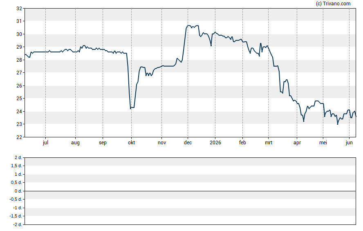Click the 'aug' month label
The image size is (363, 231).
point(75,143)
